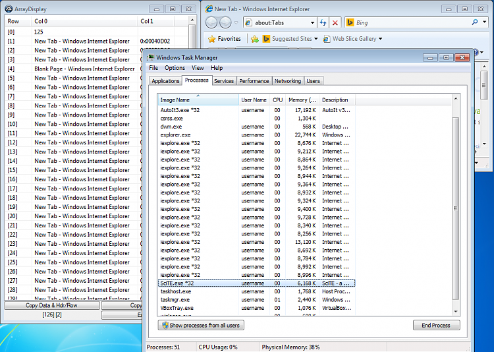The height and width of the screenshot is (352, 494).
Task: Click the End Process button
Action: pyautogui.click(x=436, y=325)
